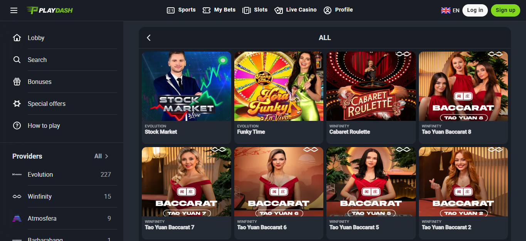Filter by Evolution provider
526x241 pixels.
62,174
